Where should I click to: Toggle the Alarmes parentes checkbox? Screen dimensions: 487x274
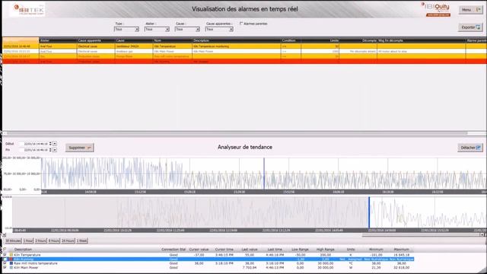point(241,24)
